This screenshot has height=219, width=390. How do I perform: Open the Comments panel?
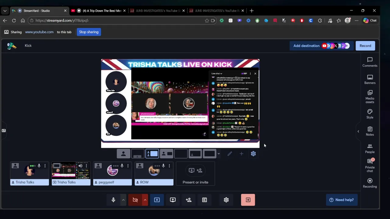tap(370, 62)
